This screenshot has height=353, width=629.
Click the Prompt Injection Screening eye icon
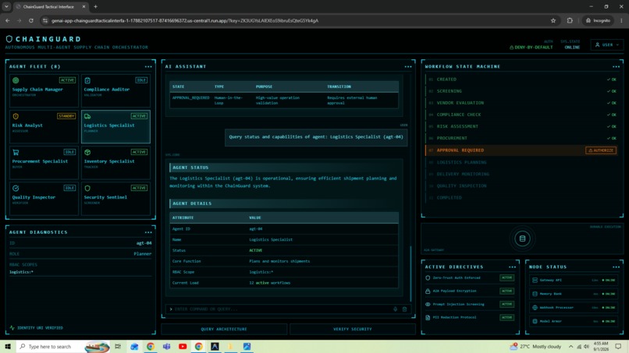pyautogui.click(x=428, y=304)
